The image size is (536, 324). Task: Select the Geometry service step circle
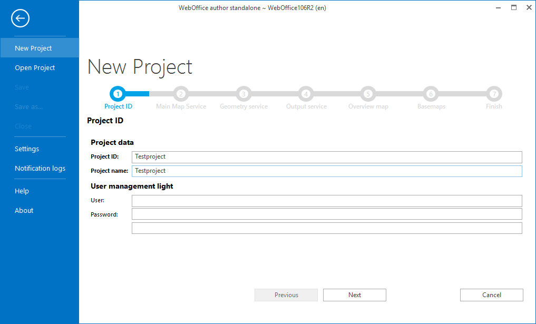[x=243, y=93]
